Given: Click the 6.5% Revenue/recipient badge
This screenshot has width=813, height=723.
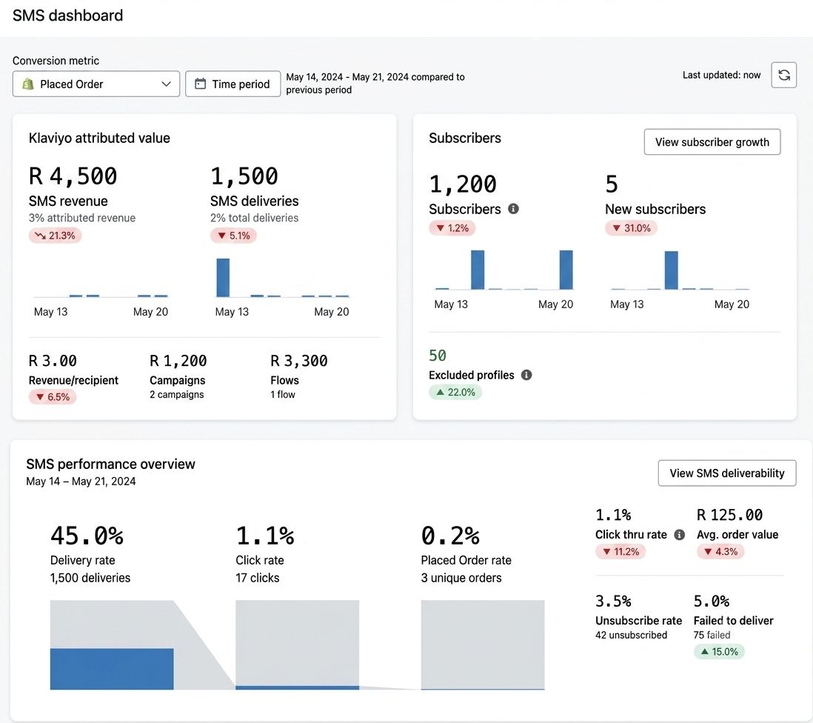Looking at the screenshot, I should pos(53,397).
